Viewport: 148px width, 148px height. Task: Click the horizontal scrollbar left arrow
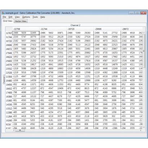tap(14, 130)
